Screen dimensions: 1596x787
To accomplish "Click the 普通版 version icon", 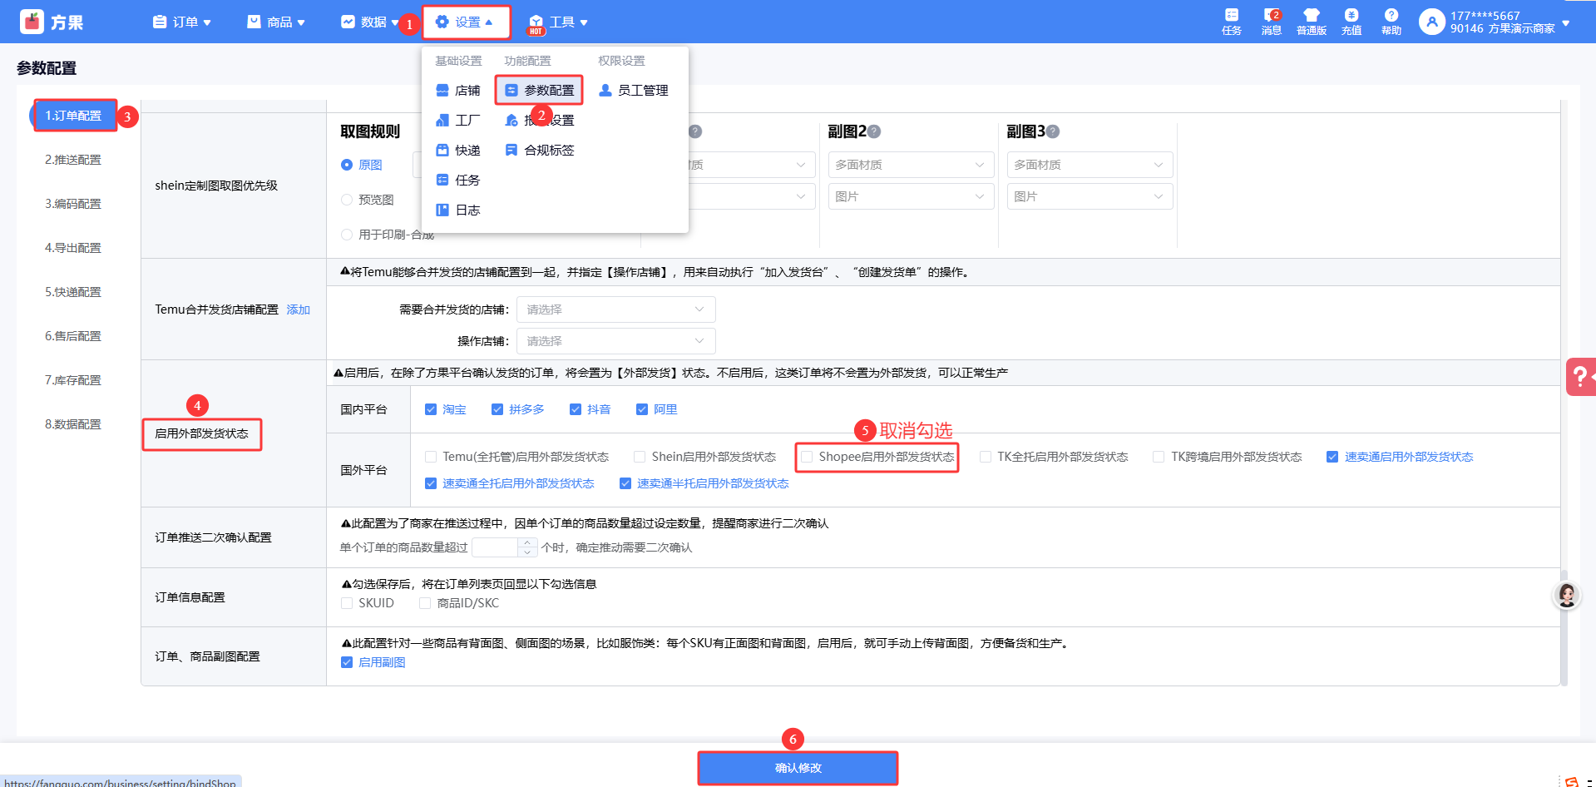I will 1311,21.
